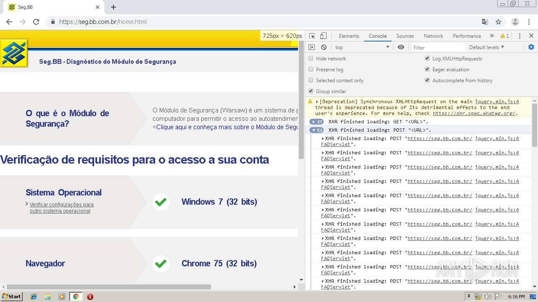Enable the Preserve log checkbox
The width and height of the screenshot is (538, 302).
pyautogui.click(x=311, y=69)
